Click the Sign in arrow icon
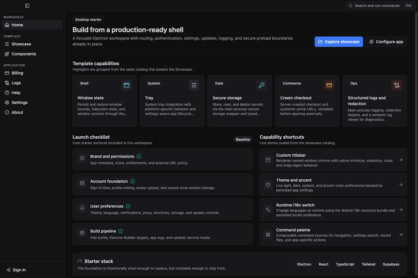 (8, 270)
